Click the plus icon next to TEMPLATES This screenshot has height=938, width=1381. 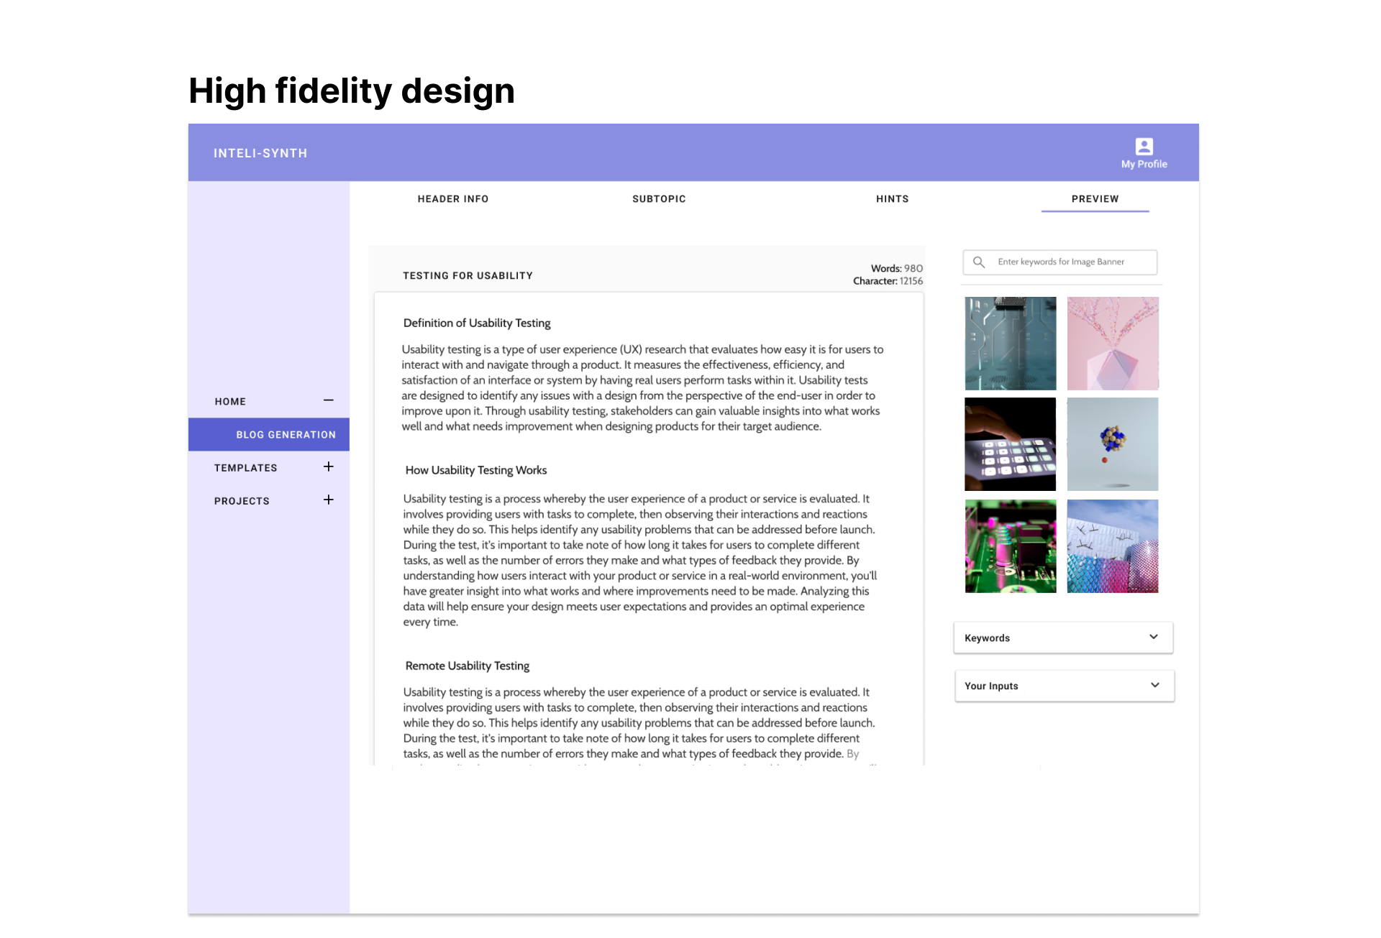tap(329, 466)
